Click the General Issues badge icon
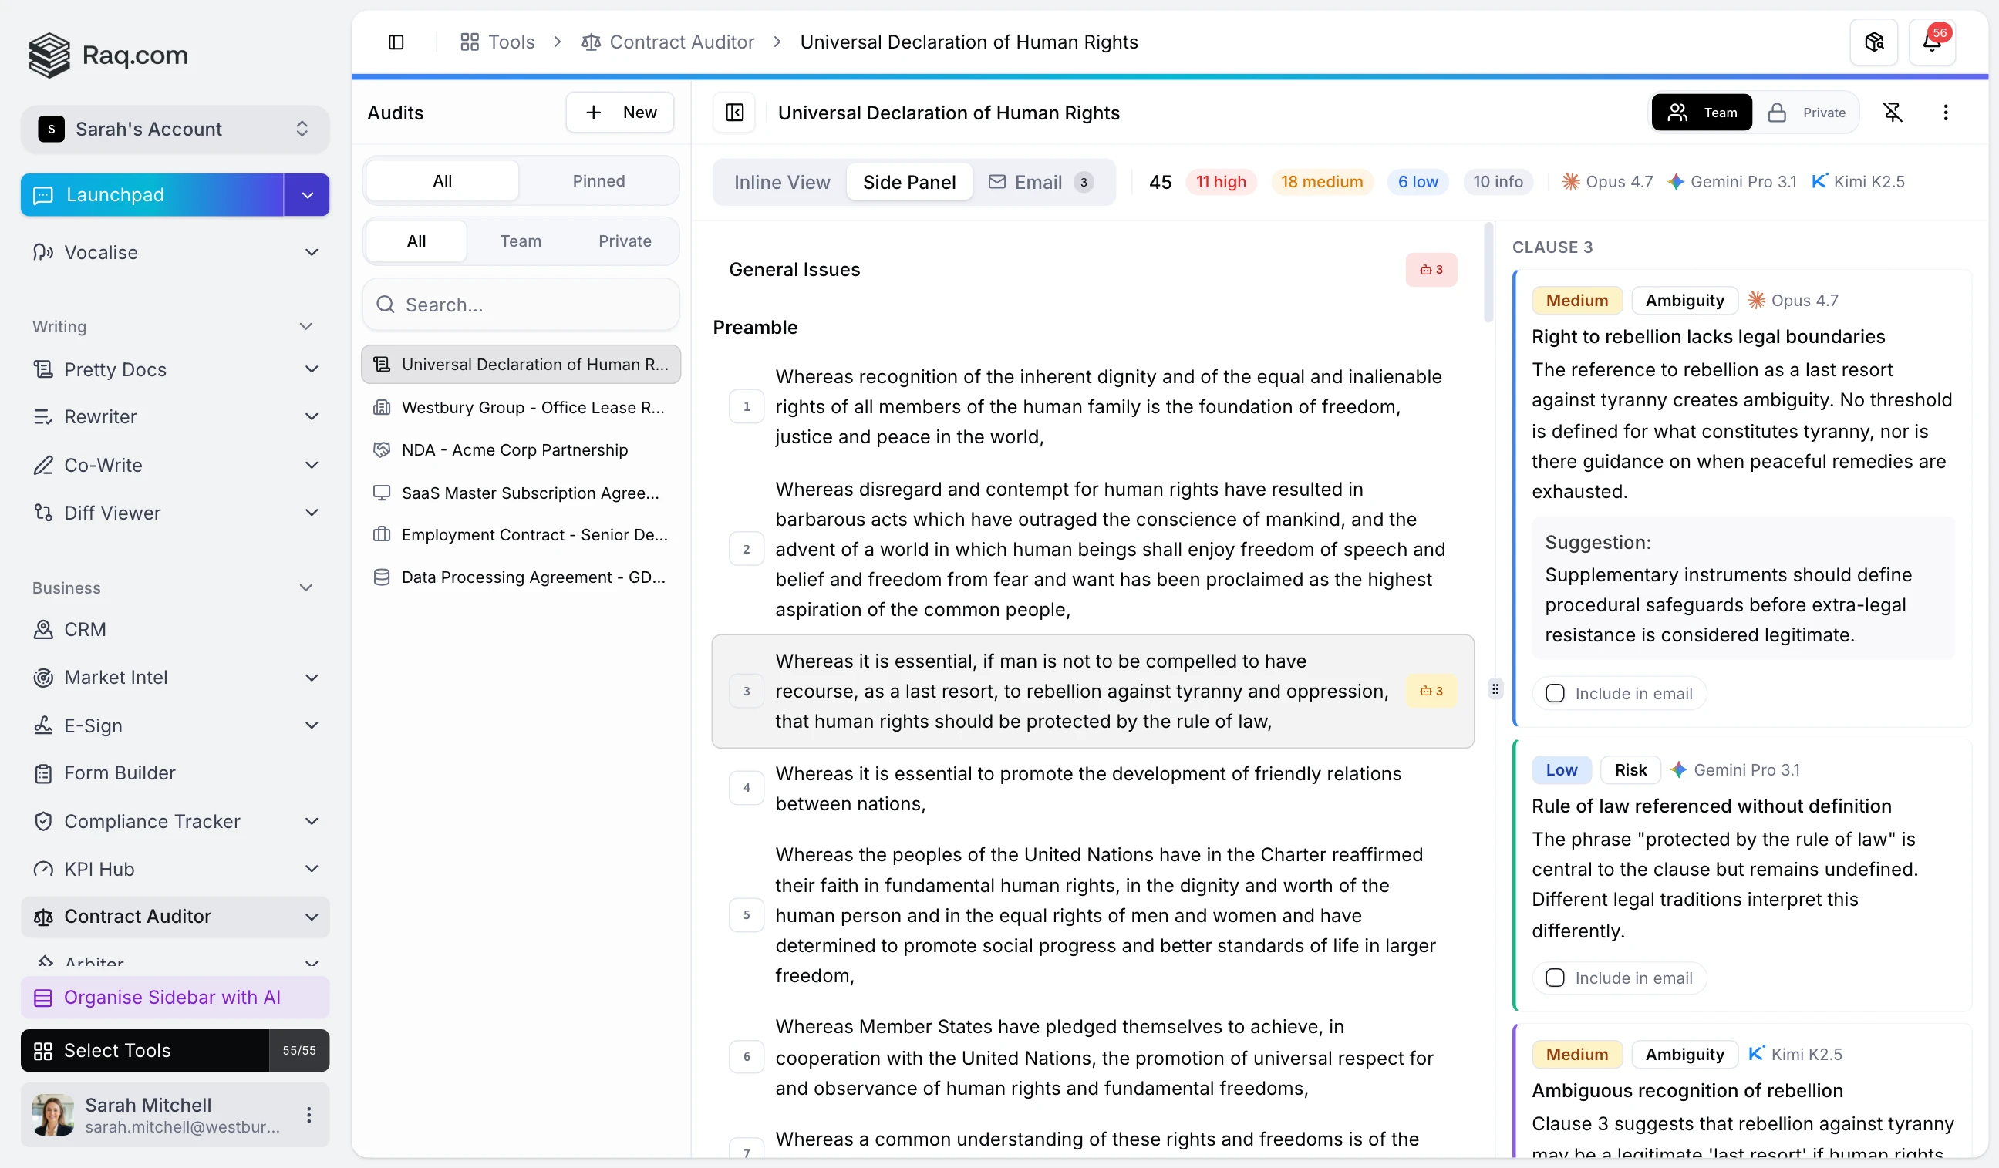 (1431, 270)
